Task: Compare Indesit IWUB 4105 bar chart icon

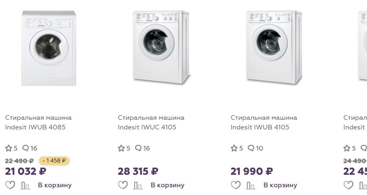Action: pos(251,185)
